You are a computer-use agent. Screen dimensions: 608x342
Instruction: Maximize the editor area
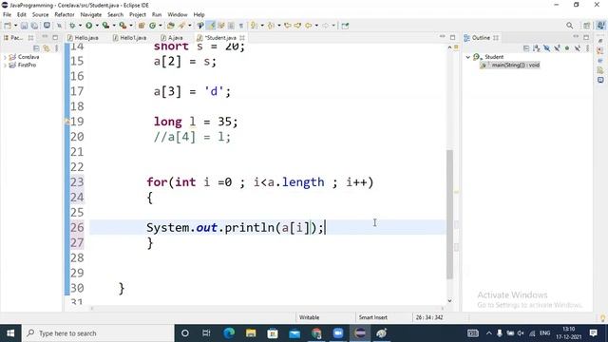(x=452, y=38)
